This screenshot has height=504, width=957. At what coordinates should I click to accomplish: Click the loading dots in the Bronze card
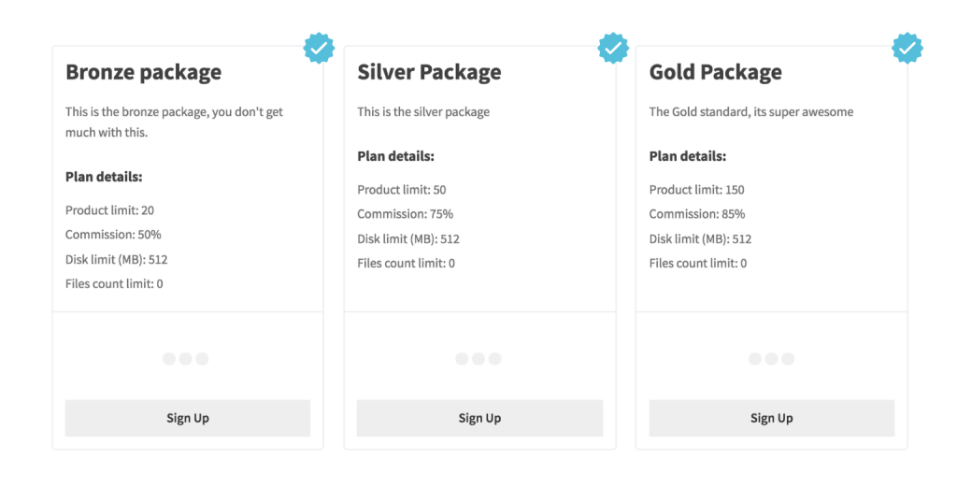[185, 359]
